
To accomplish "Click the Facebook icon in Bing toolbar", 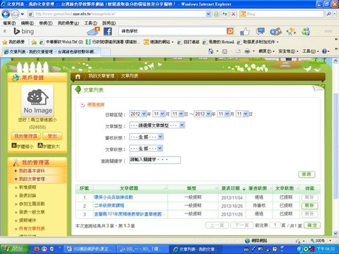I will (108, 31).
